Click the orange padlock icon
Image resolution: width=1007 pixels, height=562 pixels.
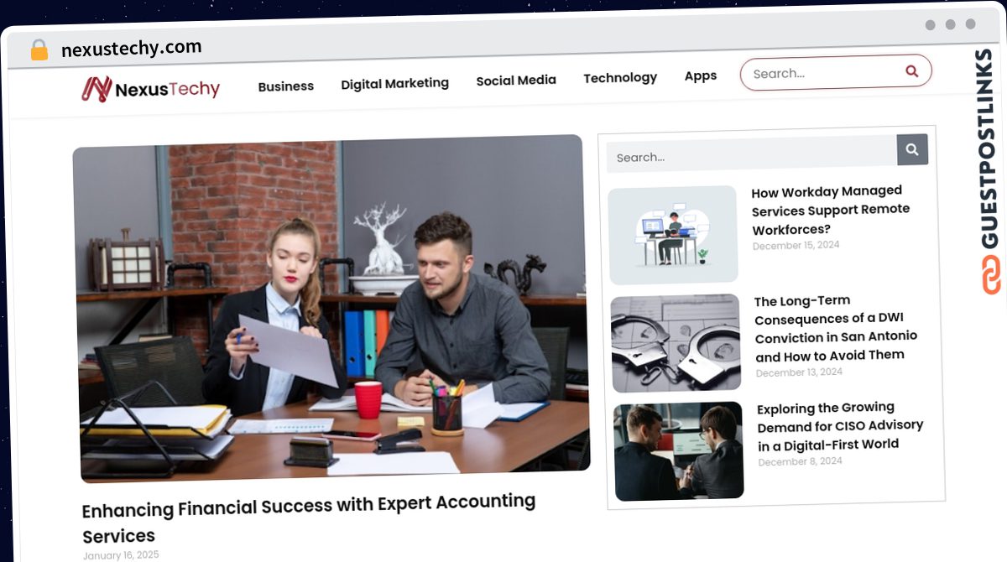coord(39,50)
